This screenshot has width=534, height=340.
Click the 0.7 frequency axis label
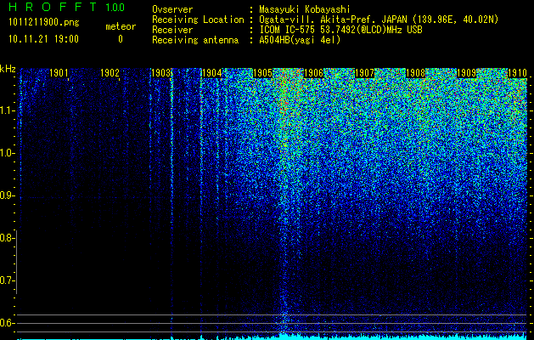(x=6, y=280)
